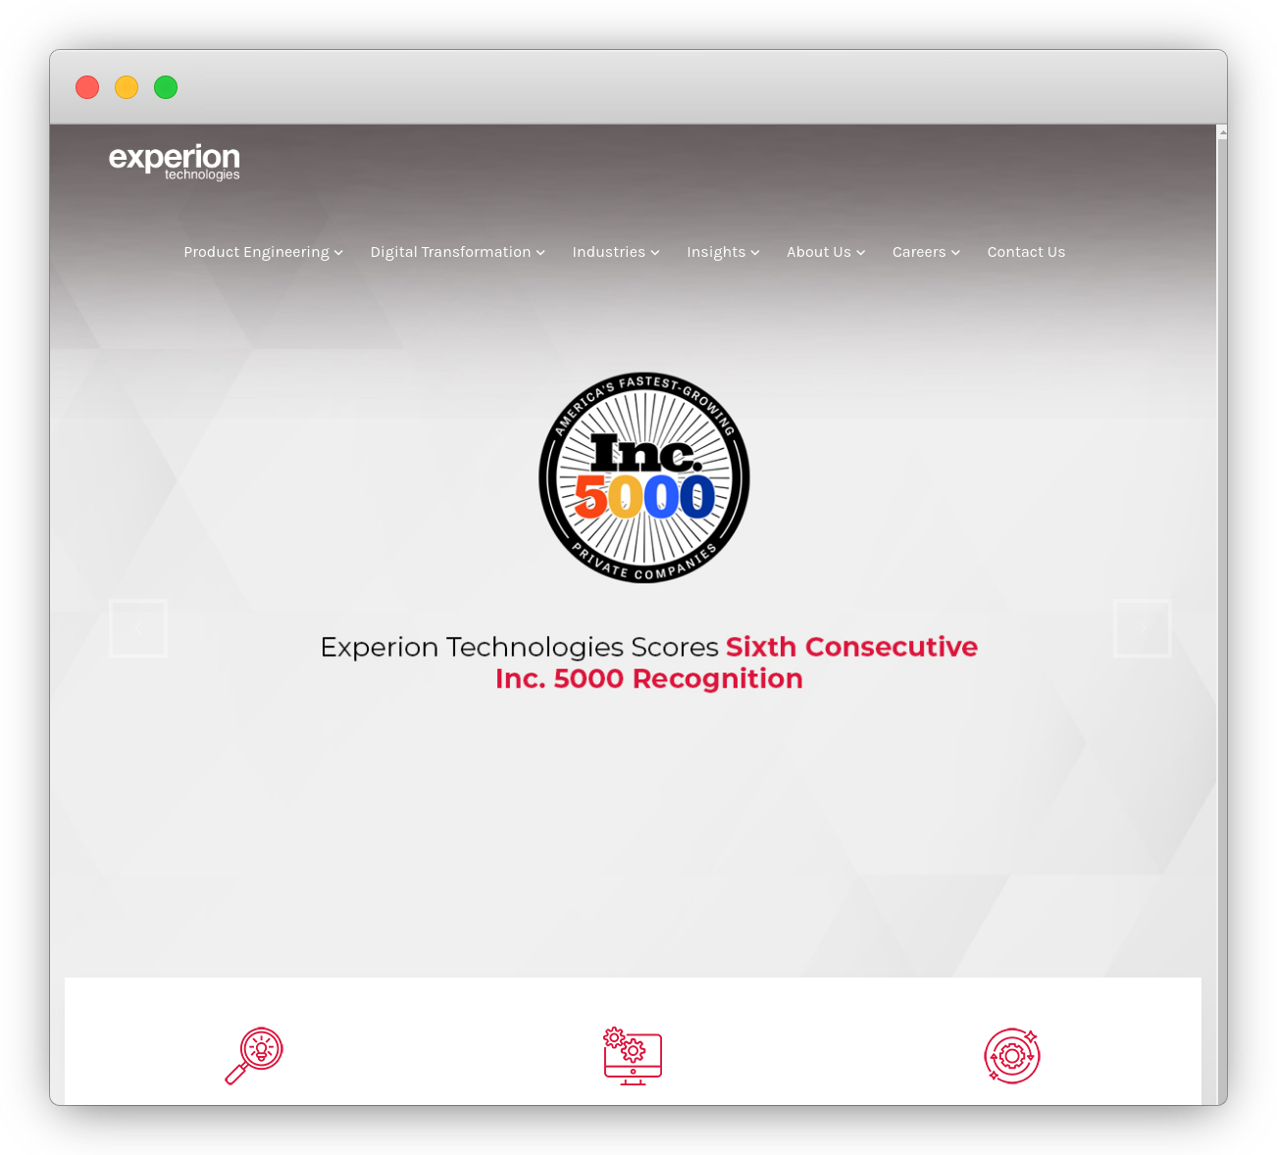Expand the Digital Transformation dropdown arrow
The width and height of the screenshot is (1277, 1155).
click(x=540, y=253)
